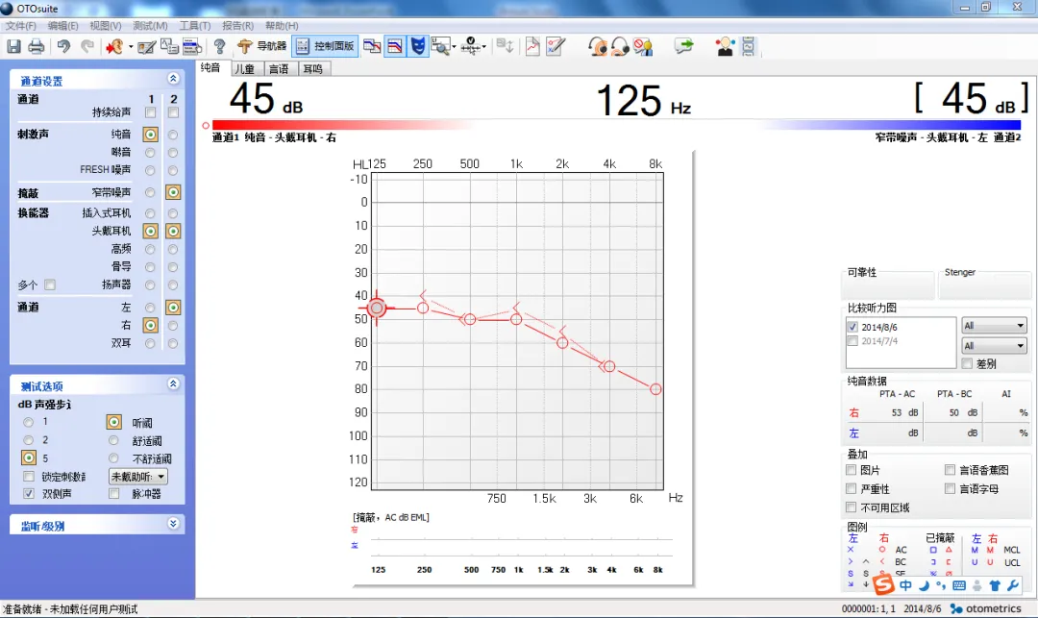Click the green arrow transfer icon
The width and height of the screenshot is (1038, 618).
click(x=684, y=46)
